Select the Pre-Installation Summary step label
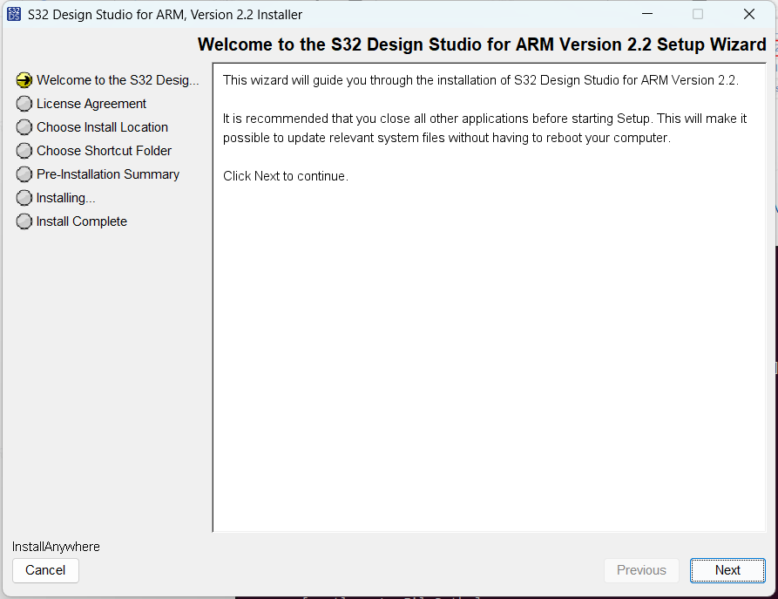 108,174
